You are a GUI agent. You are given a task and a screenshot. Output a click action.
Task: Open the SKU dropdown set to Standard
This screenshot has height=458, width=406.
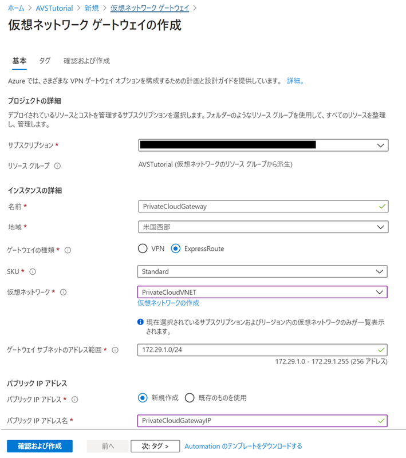[x=263, y=271]
